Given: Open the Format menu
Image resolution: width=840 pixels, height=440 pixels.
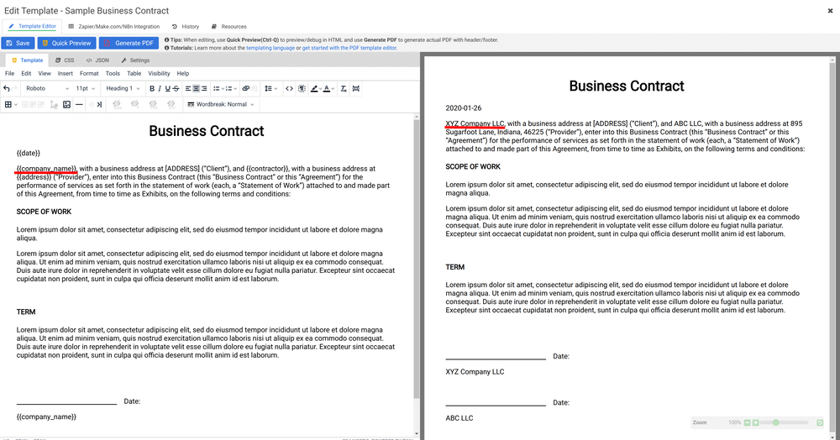Looking at the screenshot, I should (89, 73).
